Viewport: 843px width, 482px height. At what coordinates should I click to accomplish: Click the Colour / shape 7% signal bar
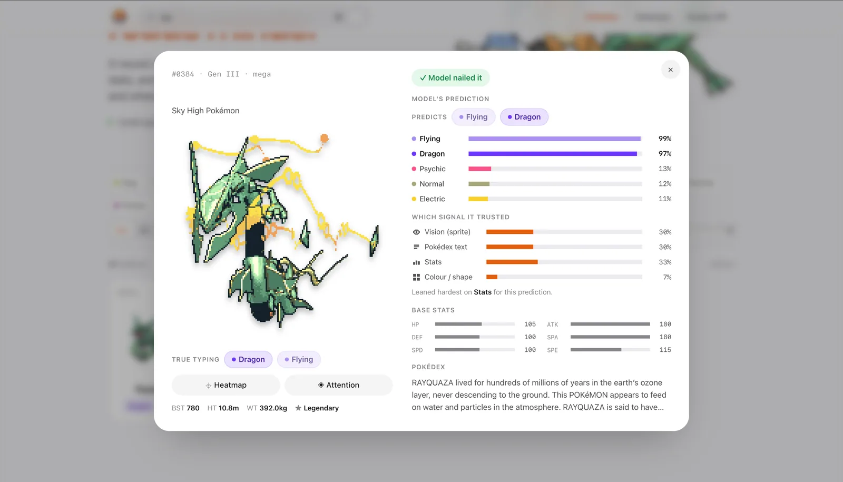coord(564,277)
